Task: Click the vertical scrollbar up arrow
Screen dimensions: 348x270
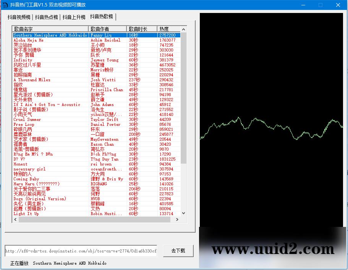Action: [183, 29]
